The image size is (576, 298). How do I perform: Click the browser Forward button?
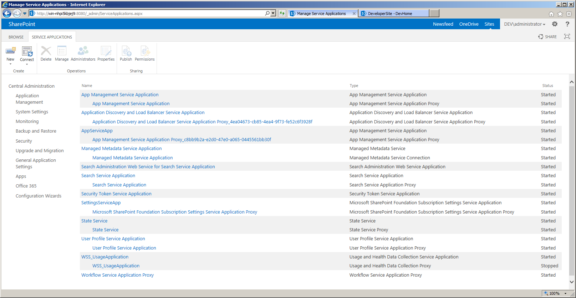(x=17, y=13)
